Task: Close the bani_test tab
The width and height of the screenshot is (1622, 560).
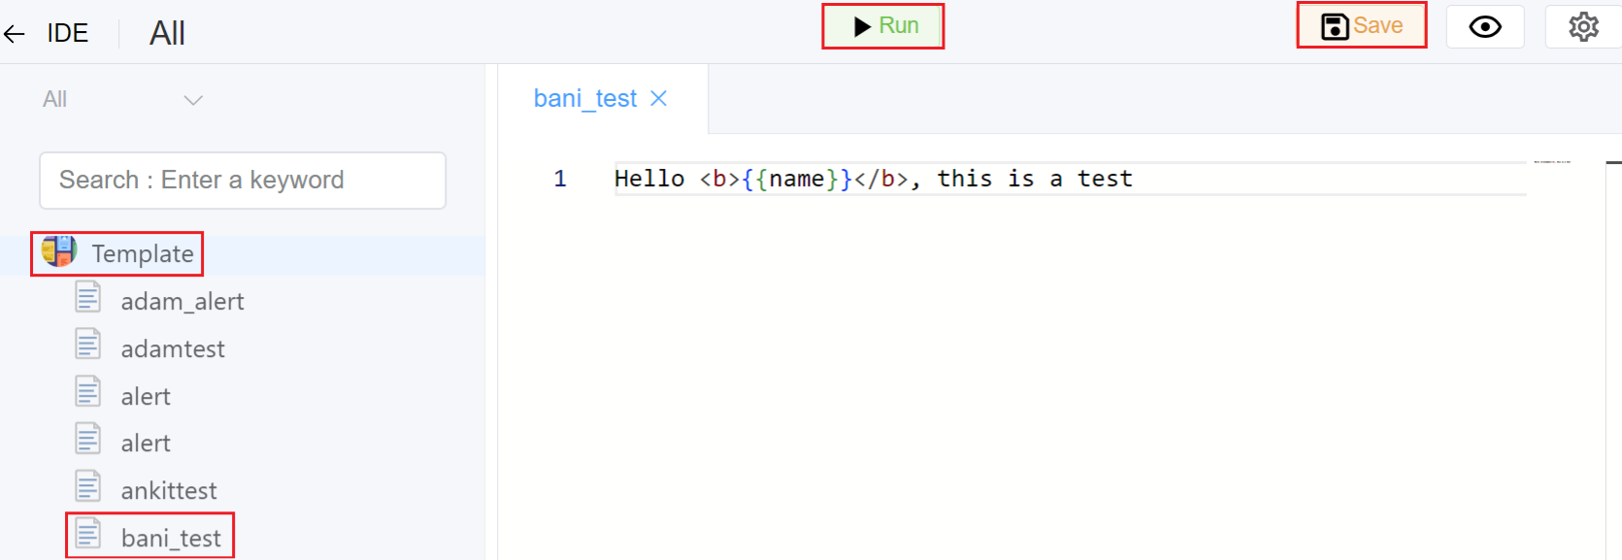Action: 659,99
